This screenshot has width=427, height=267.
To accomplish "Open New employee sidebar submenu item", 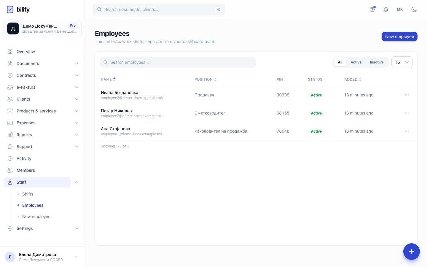I will coord(36,217).
